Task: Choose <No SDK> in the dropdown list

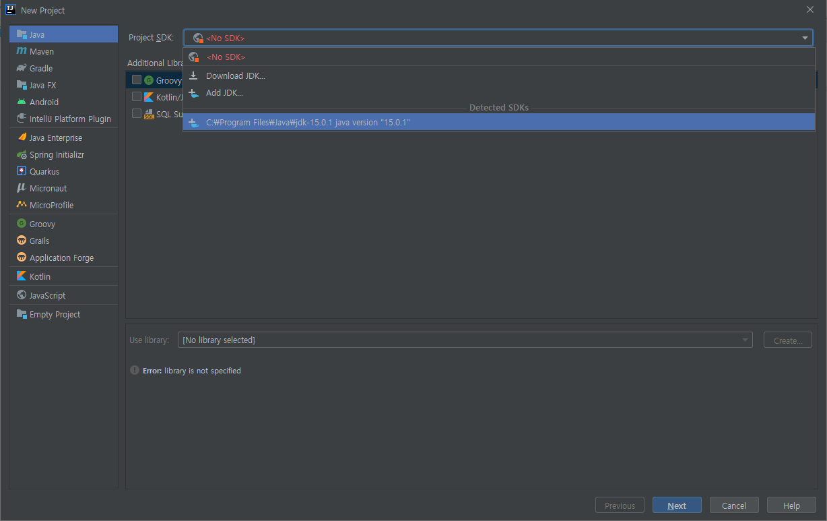Action: click(499, 57)
